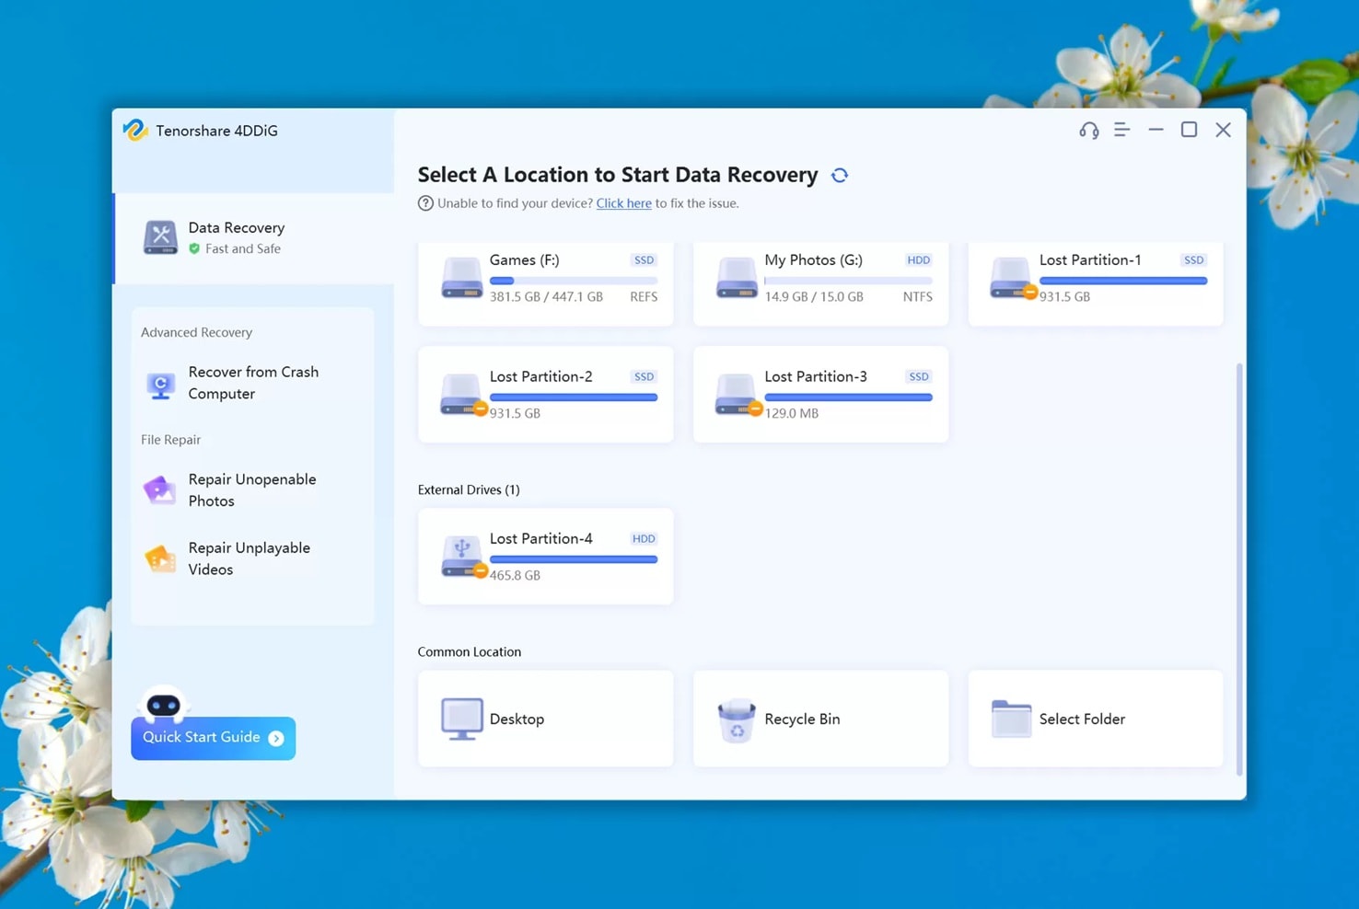The image size is (1359, 909).
Task: Select the My Photos (G:) drive card
Action: [x=820, y=283]
